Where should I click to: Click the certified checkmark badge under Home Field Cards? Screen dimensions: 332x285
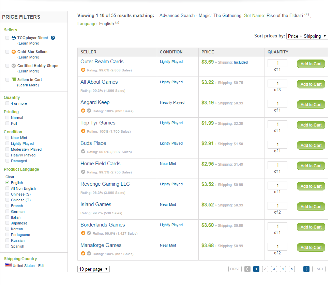pyautogui.click(x=83, y=172)
